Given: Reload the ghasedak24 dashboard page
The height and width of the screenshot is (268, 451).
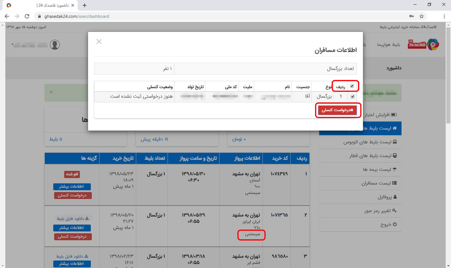Looking at the screenshot, I should point(27,16).
